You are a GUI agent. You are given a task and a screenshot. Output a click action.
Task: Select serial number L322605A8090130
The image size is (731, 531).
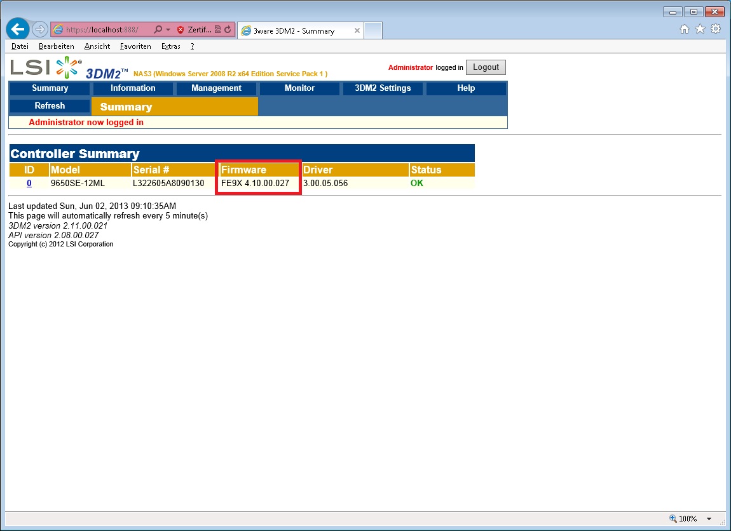[168, 183]
